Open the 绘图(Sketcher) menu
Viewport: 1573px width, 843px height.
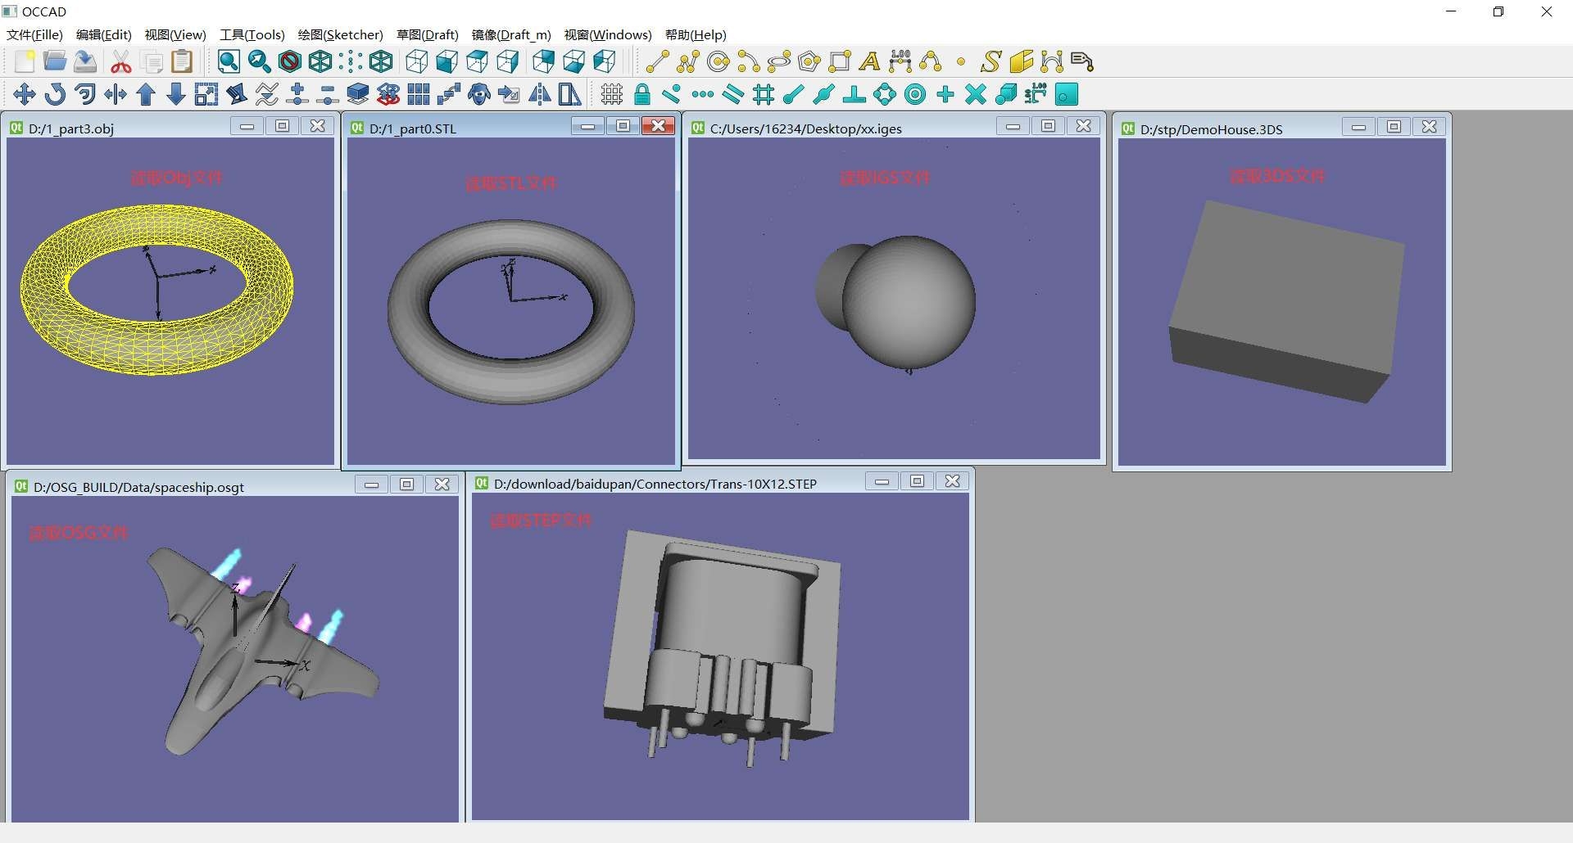pos(340,34)
